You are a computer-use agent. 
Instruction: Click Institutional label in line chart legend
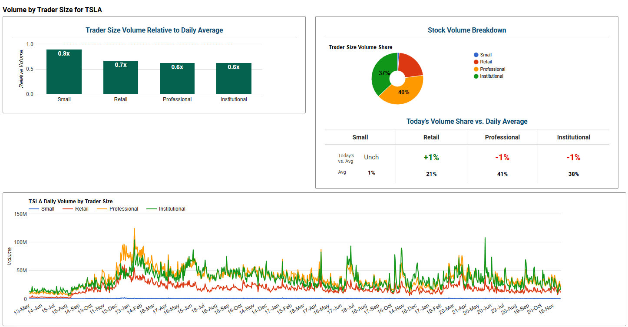172,209
